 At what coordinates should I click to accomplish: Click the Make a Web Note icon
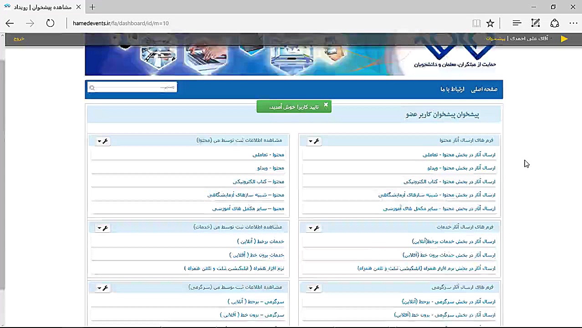(536, 23)
